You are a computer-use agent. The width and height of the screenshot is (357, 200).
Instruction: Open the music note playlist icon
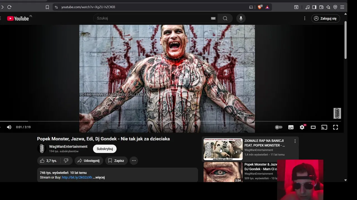click(307, 7)
